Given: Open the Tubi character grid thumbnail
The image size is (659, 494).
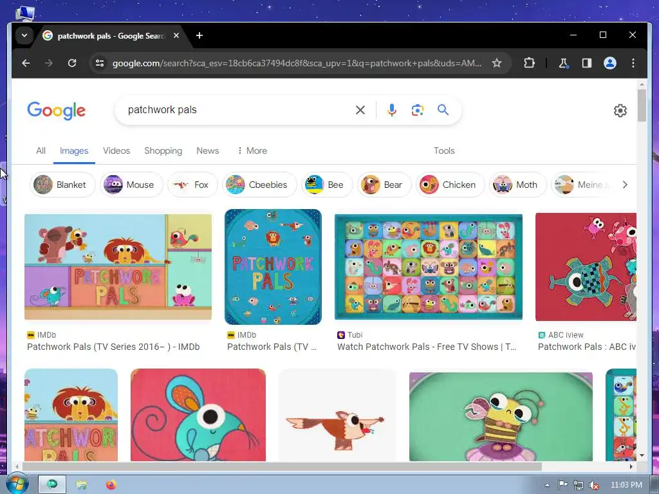Looking at the screenshot, I should point(428,267).
